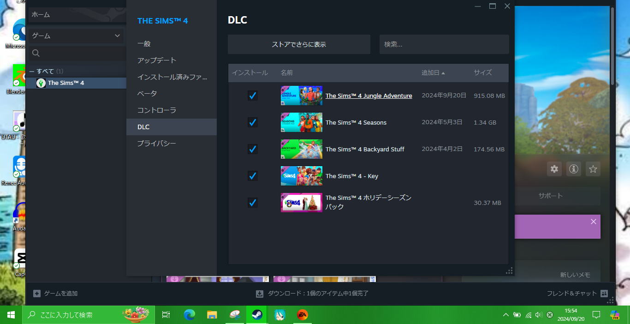Open game info icon
This screenshot has height=324, width=630.
click(574, 169)
